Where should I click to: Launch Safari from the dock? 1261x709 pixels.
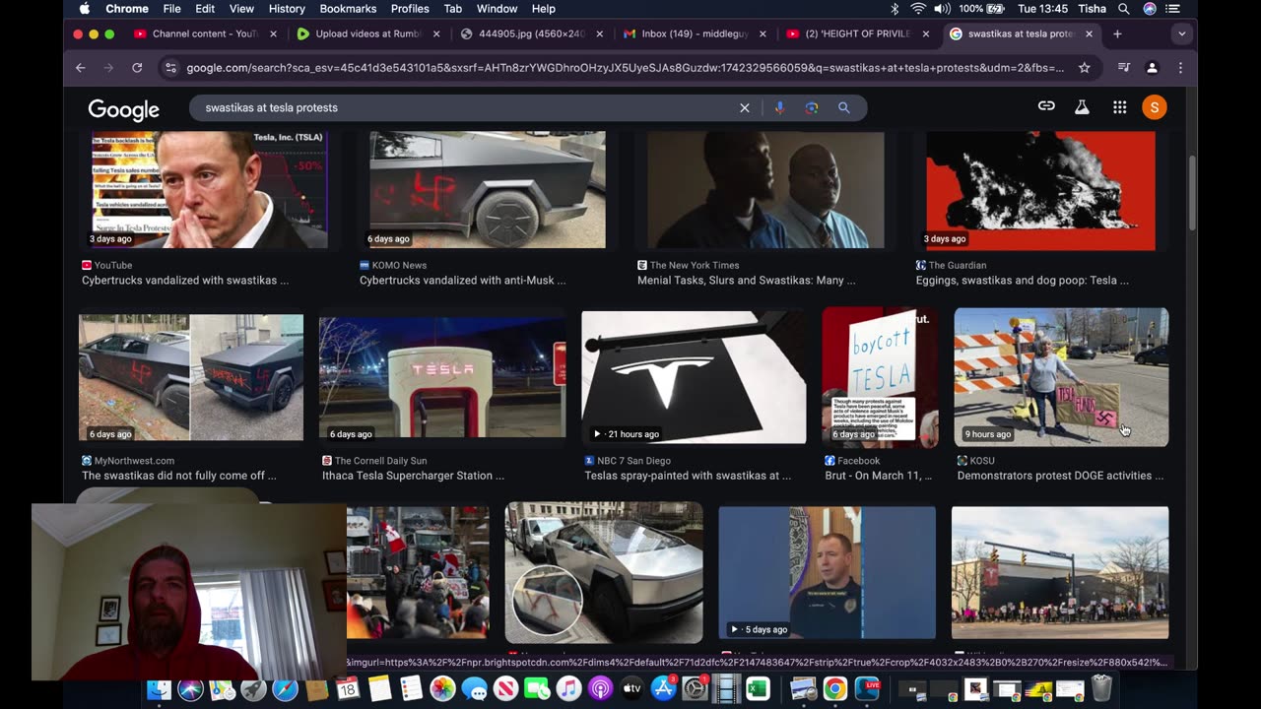pos(285,688)
